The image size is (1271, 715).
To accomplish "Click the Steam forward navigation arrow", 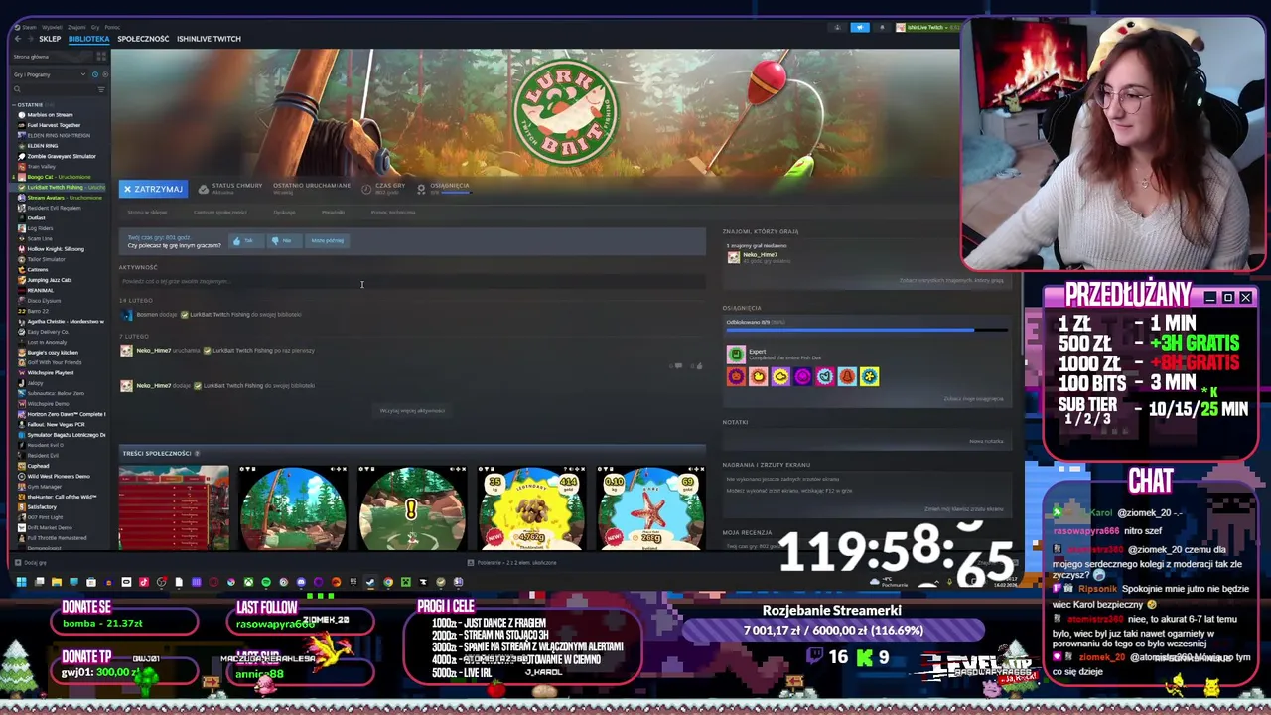I will coord(29,39).
